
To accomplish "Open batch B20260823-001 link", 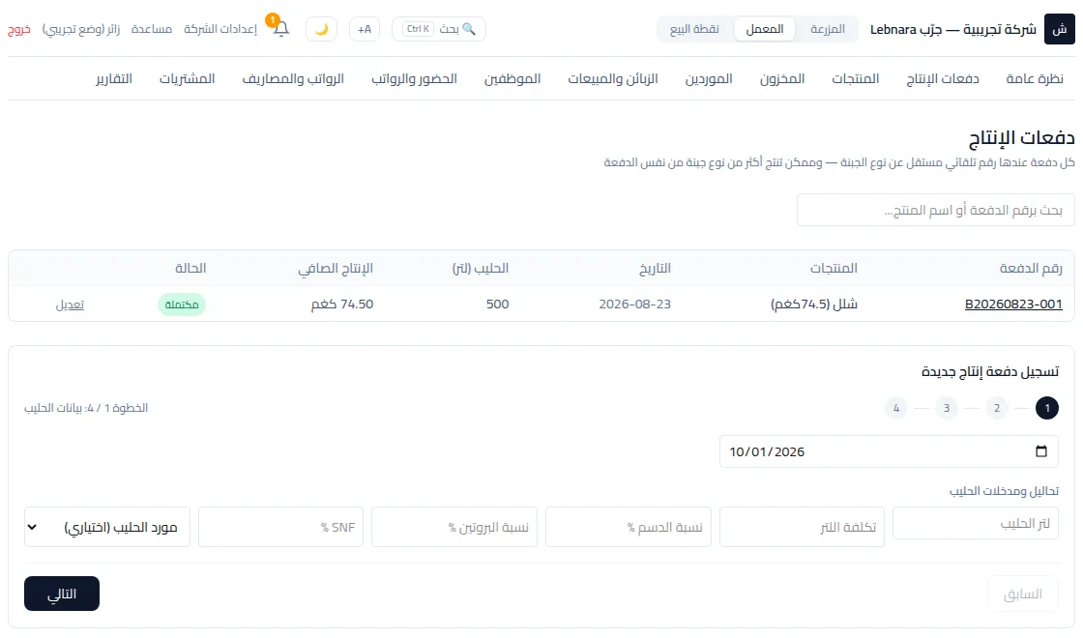I will pos(1013,304).
